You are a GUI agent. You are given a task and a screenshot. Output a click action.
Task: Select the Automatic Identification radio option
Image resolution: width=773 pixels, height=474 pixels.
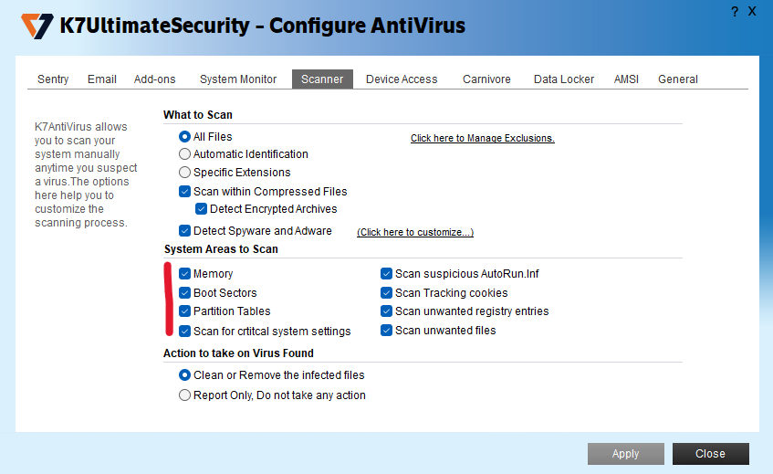(x=185, y=154)
